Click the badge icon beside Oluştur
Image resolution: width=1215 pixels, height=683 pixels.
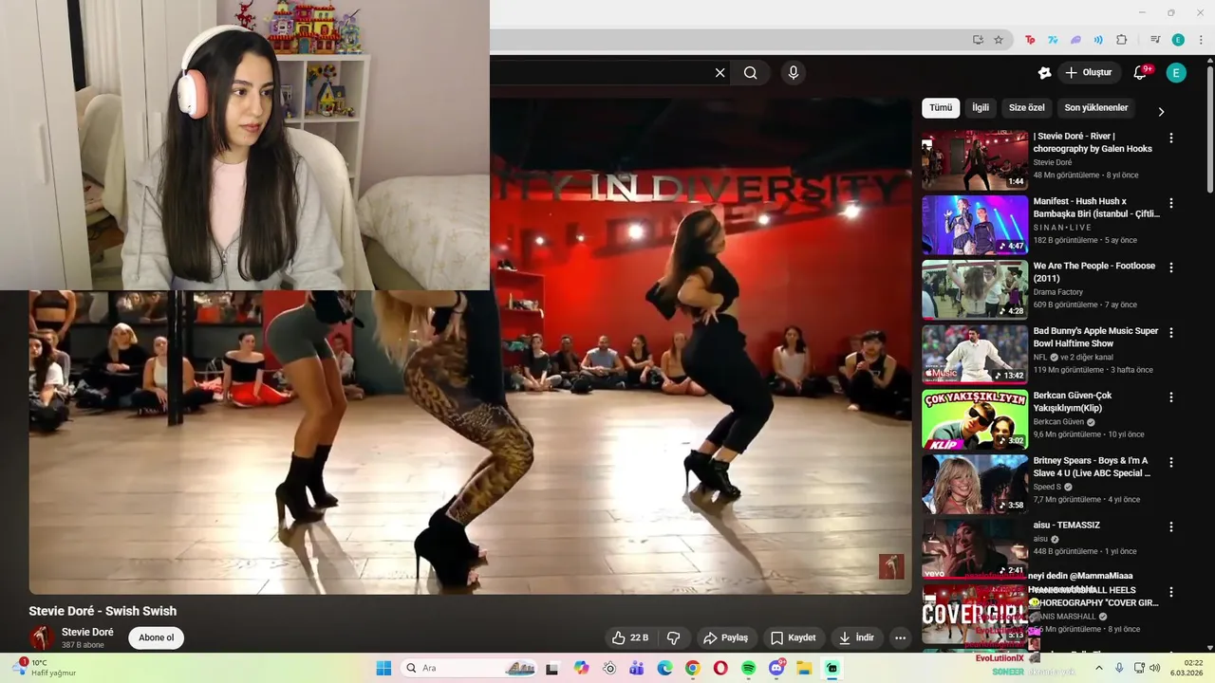pos(1044,73)
